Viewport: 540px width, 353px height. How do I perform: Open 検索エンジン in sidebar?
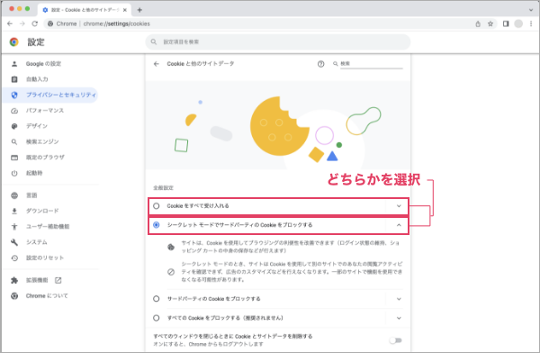pos(50,141)
